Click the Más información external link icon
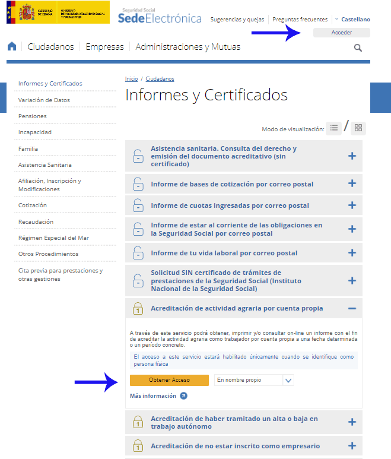The image size is (391, 459). 183,396
